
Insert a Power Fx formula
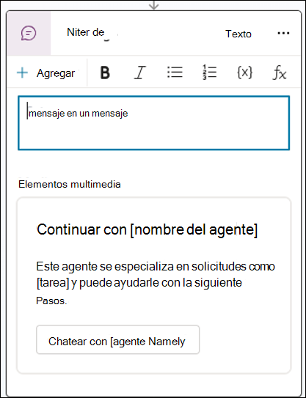[280, 73]
